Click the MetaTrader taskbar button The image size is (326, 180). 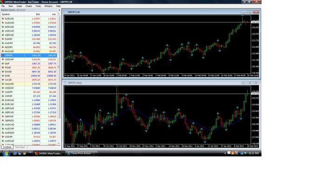[48, 154]
